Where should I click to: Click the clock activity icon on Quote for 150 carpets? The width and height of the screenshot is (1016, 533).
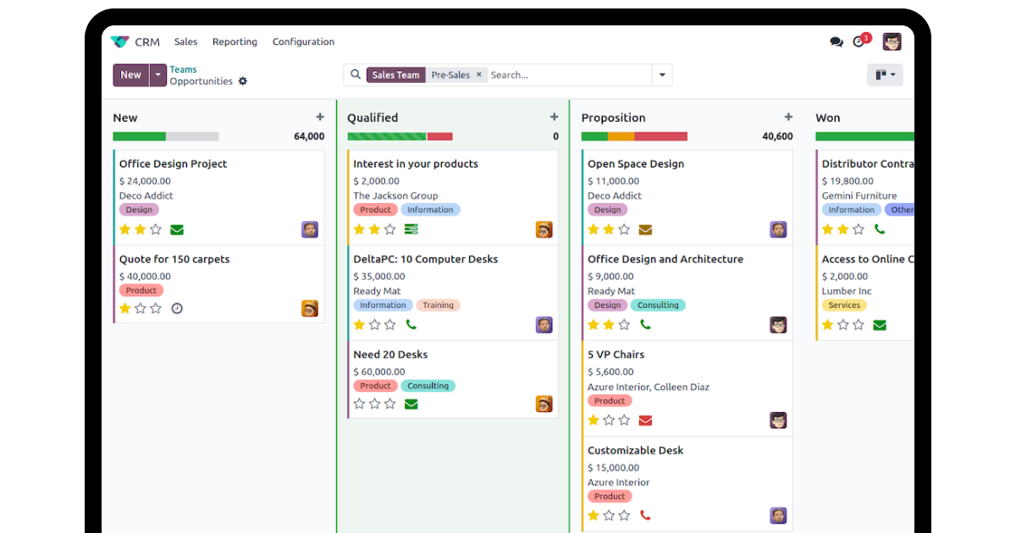coord(177,308)
